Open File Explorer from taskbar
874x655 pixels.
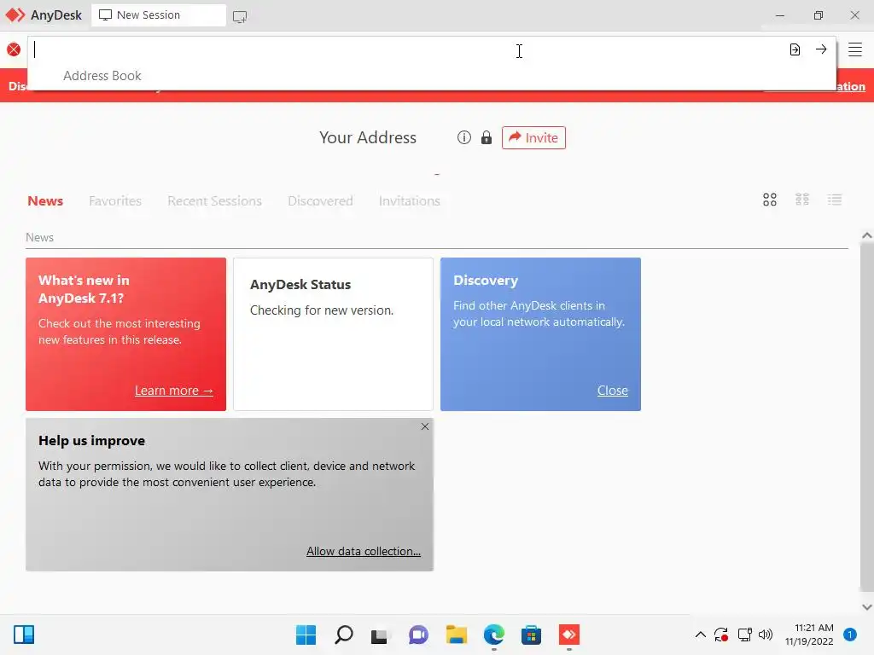coord(456,635)
